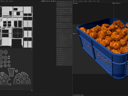
Task: Open the Selection menu
Action: pos(2,1)
